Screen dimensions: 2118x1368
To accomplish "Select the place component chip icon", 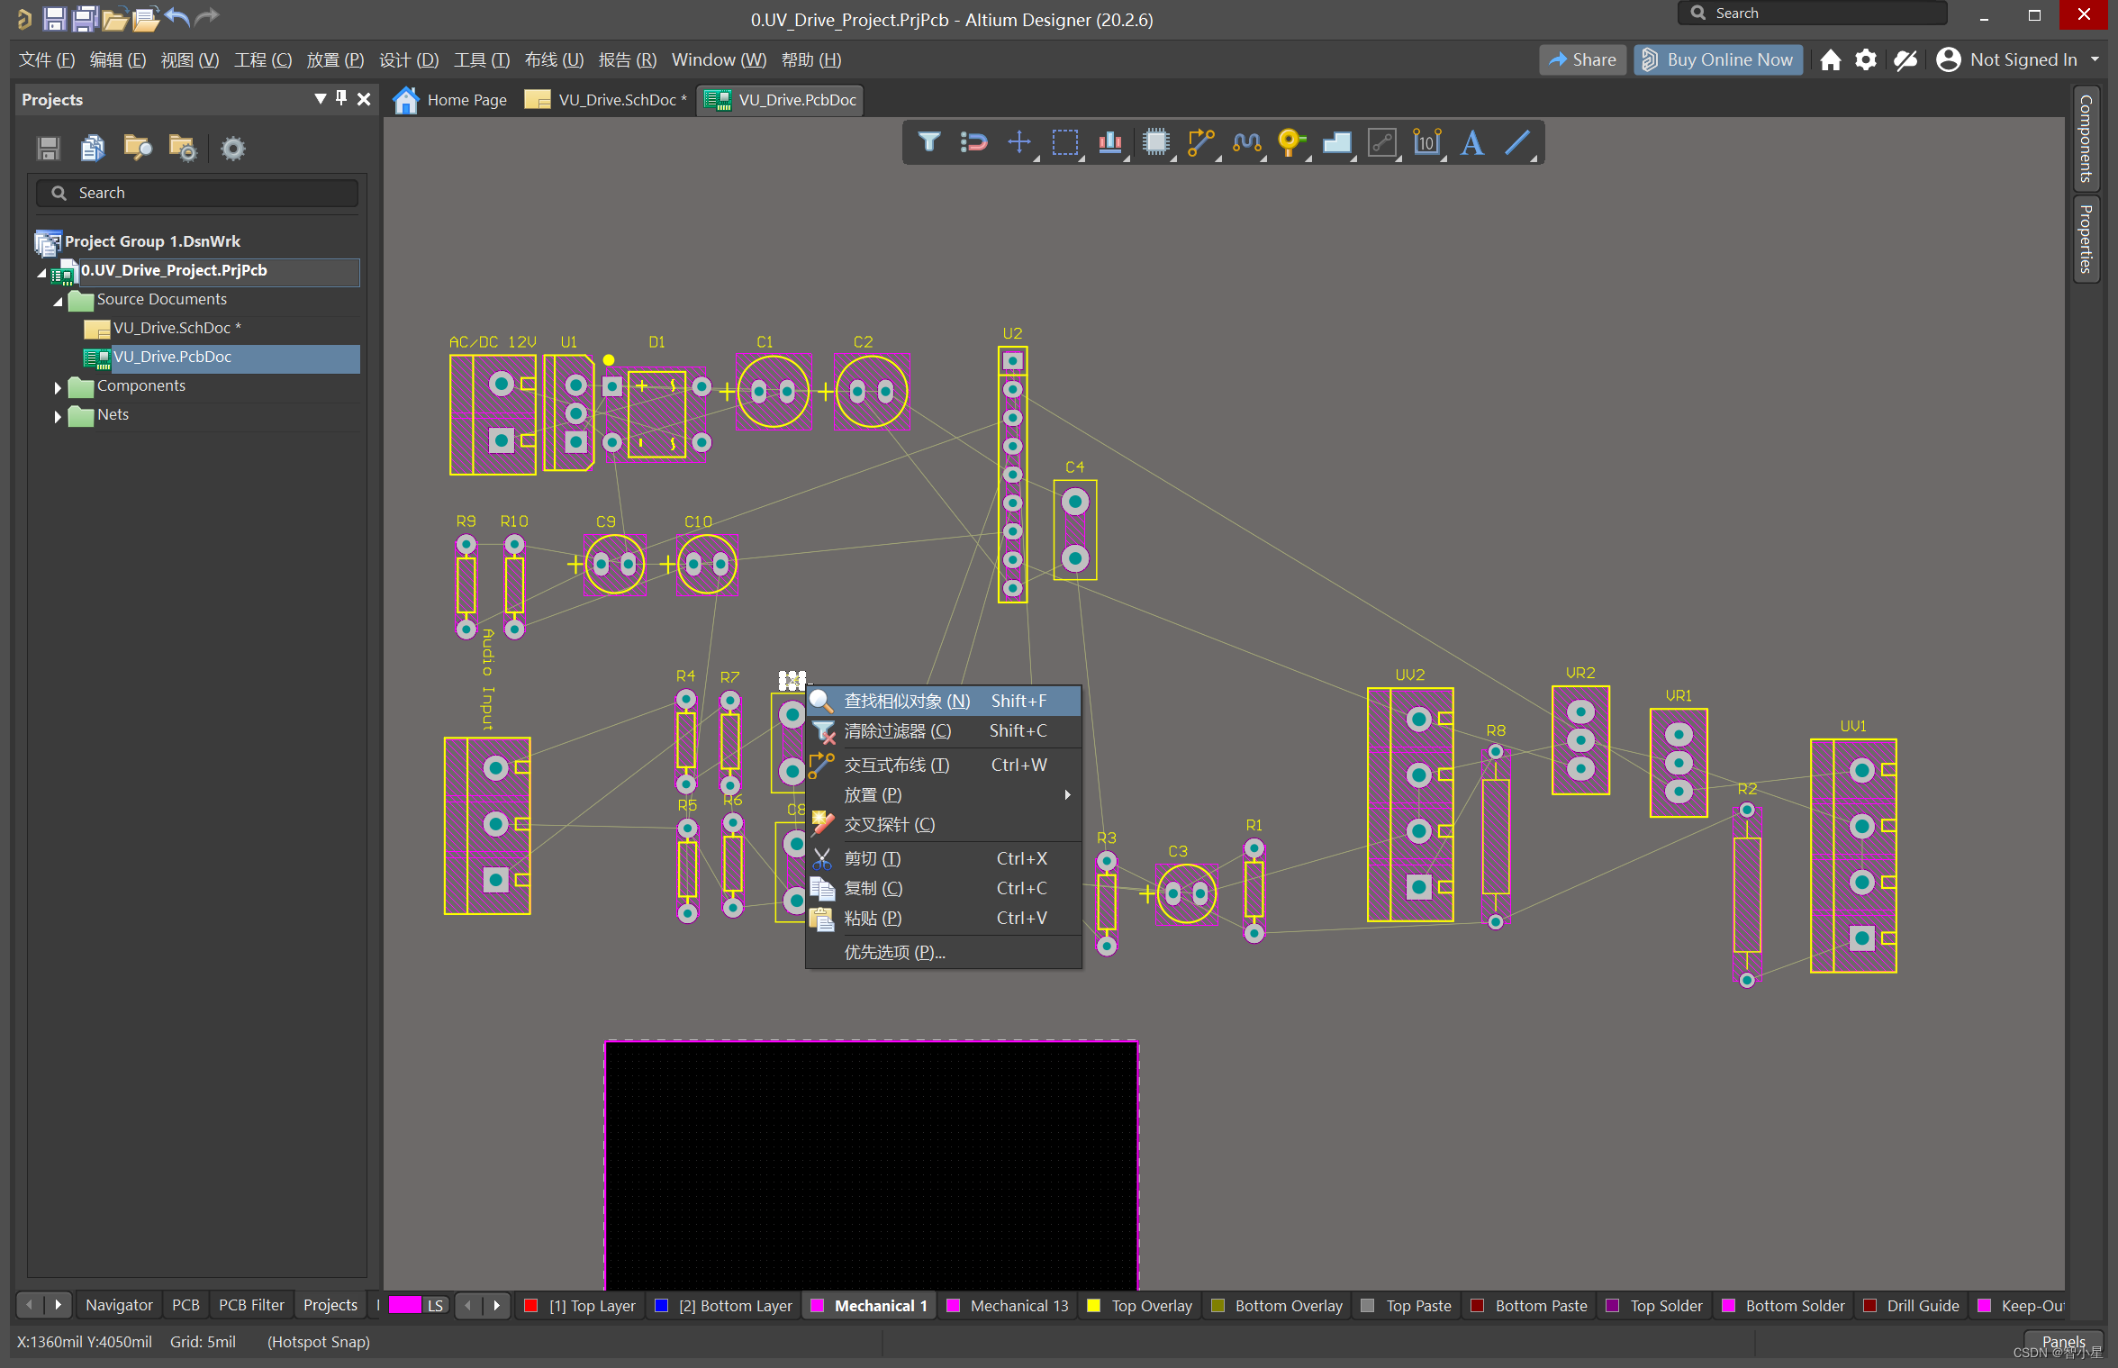I will [1155, 142].
